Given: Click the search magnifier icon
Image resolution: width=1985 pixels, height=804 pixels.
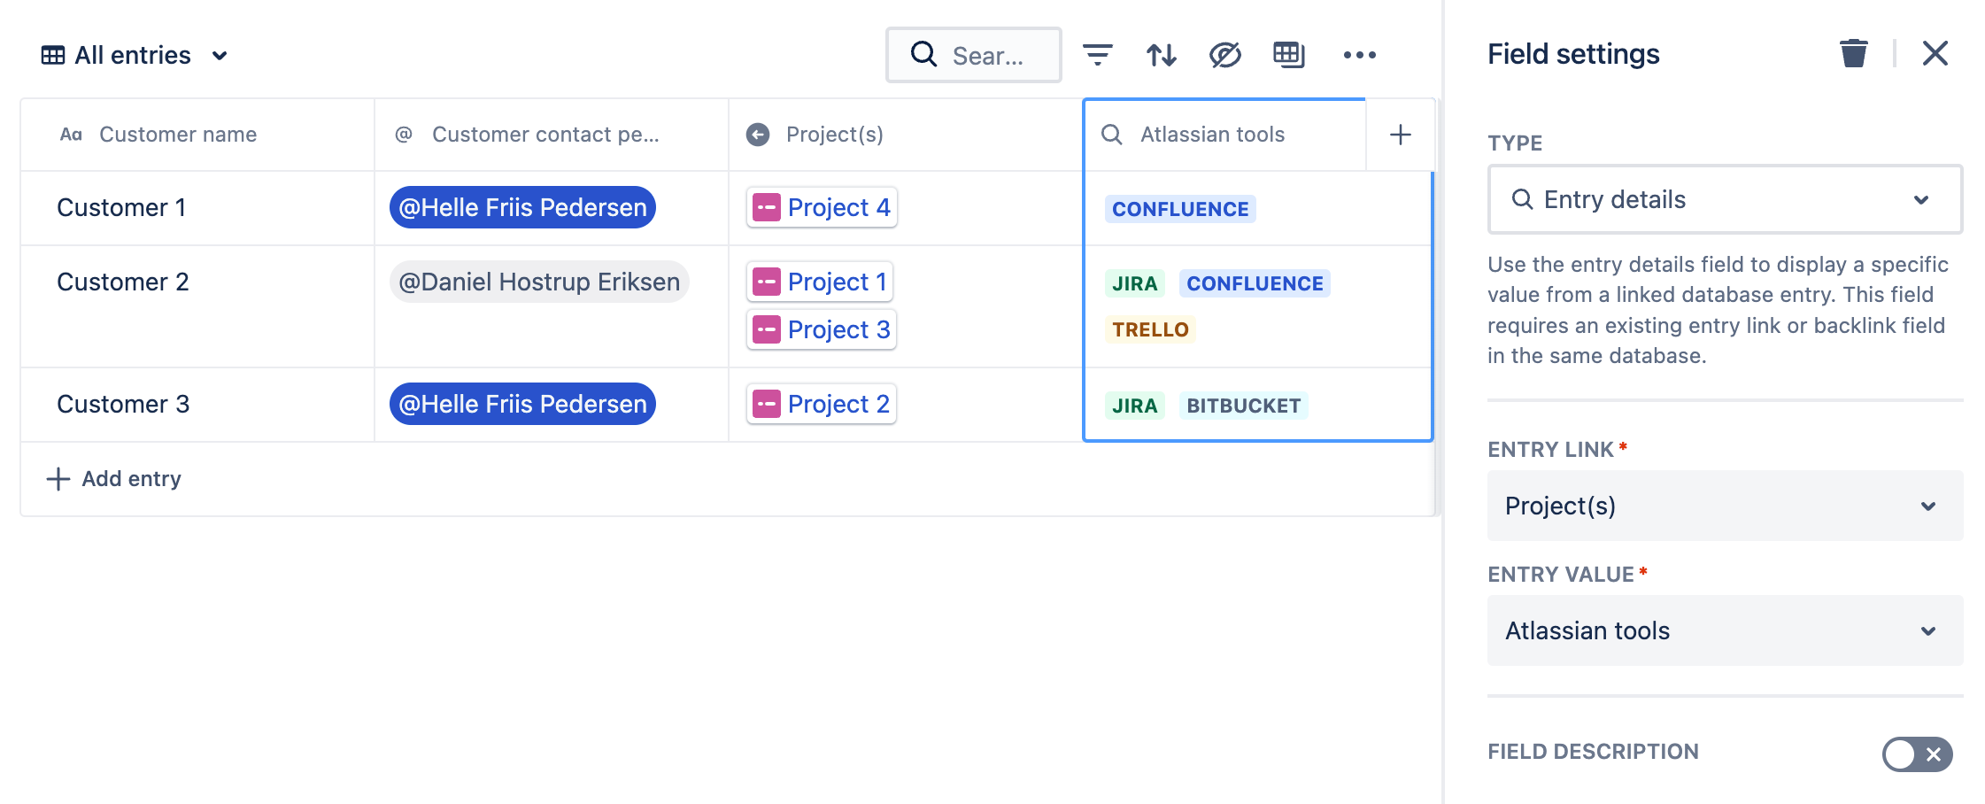Looking at the screenshot, I should [x=923, y=55].
